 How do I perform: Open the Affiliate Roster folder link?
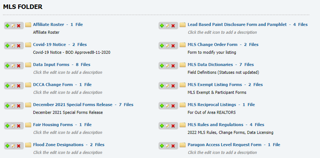(x=58, y=25)
